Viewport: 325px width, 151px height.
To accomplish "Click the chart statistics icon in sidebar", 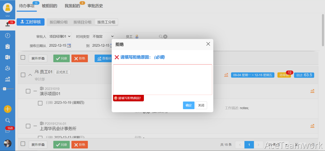I will [x=7, y=79].
